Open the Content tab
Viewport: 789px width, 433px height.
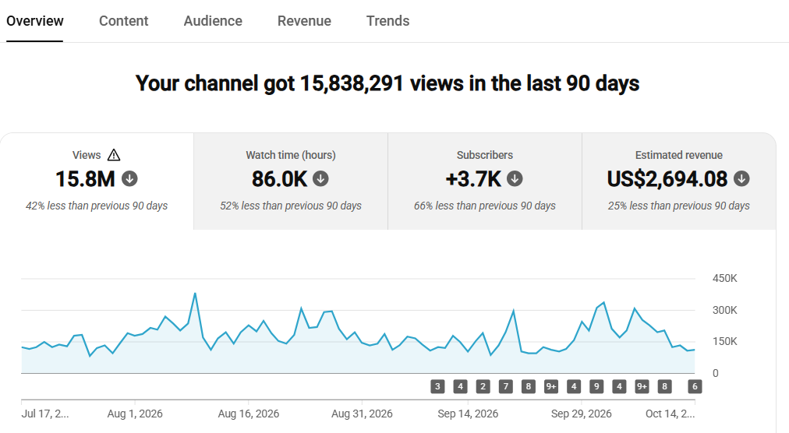(x=123, y=21)
